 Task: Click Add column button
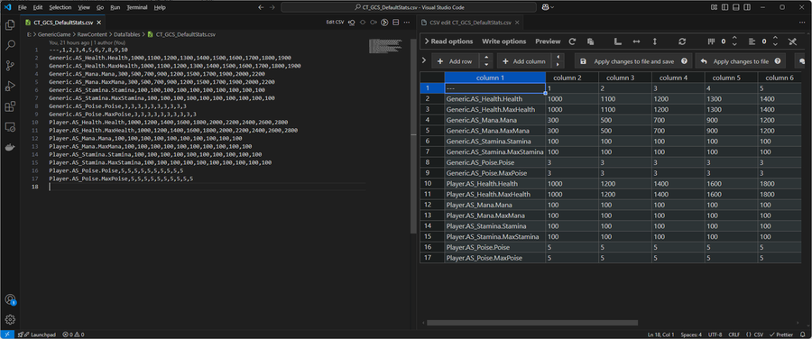pos(523,61)
